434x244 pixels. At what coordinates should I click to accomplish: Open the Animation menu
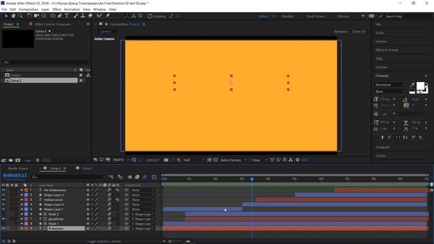(x=72, y=9)
